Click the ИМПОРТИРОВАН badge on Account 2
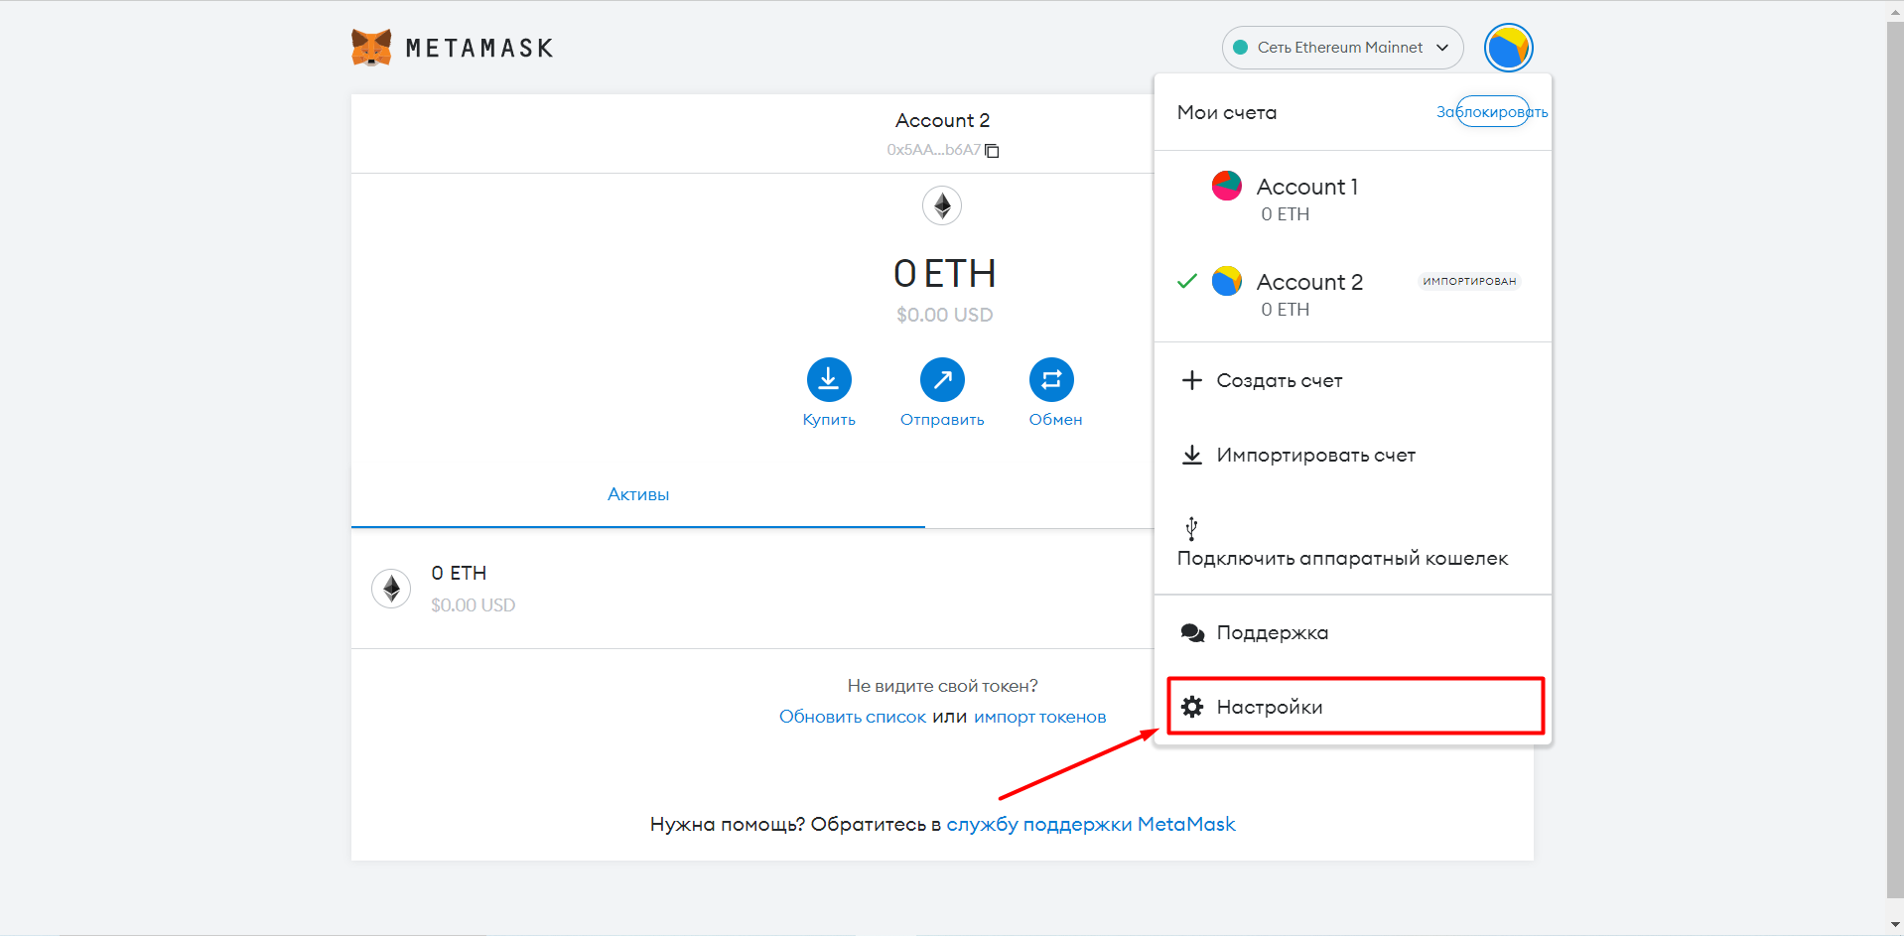 1469,281
